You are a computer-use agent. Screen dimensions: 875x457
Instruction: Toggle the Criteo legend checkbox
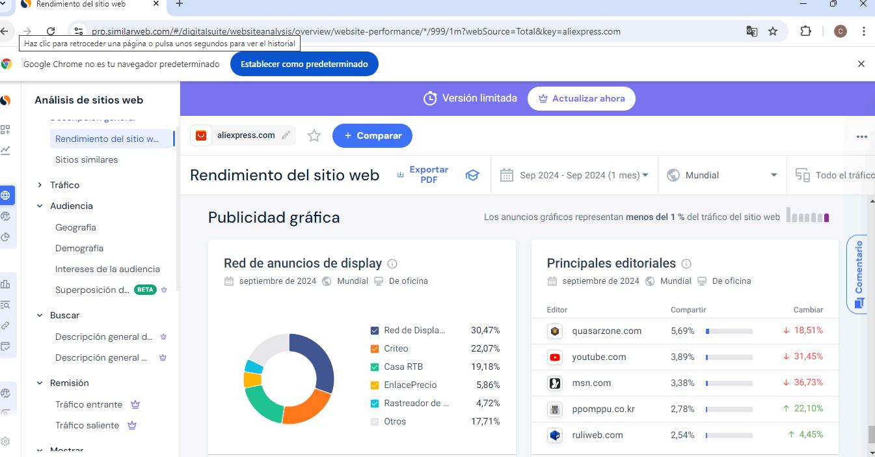375,349
